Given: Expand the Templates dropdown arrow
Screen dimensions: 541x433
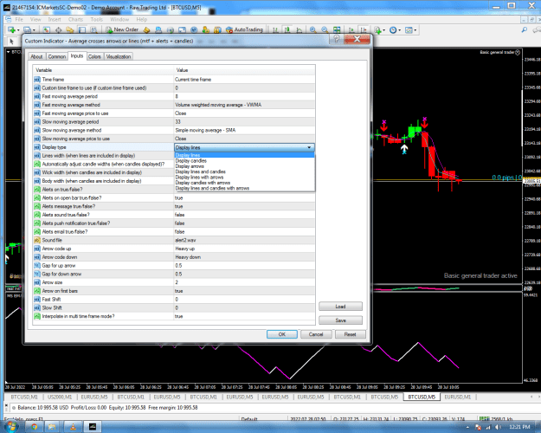Looking at the screenshot, I should (415, 30).
